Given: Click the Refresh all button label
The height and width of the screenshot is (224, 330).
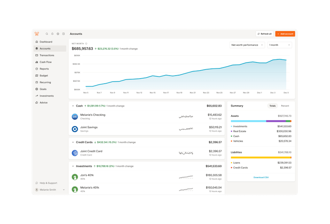Looking at the screenshot, I should coord(266,34).
